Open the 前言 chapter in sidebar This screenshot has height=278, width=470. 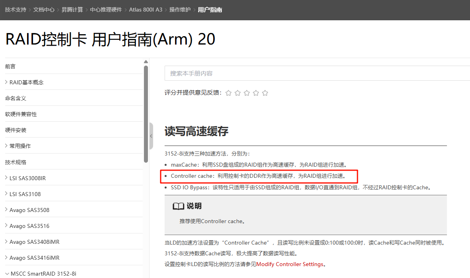tap(10, 66)
